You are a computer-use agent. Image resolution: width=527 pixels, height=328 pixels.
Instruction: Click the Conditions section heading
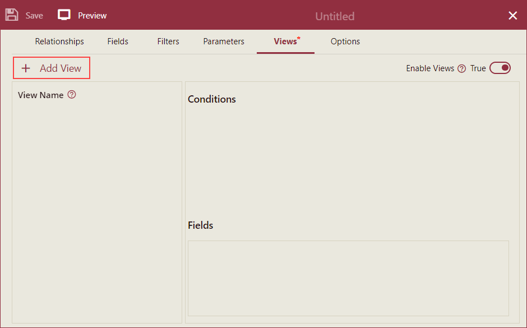click(212, 99)
